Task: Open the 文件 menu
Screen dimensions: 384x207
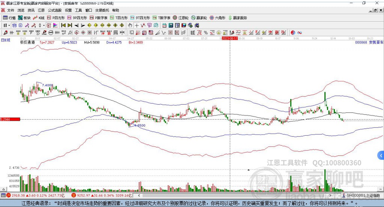Action: pos(11,10)
